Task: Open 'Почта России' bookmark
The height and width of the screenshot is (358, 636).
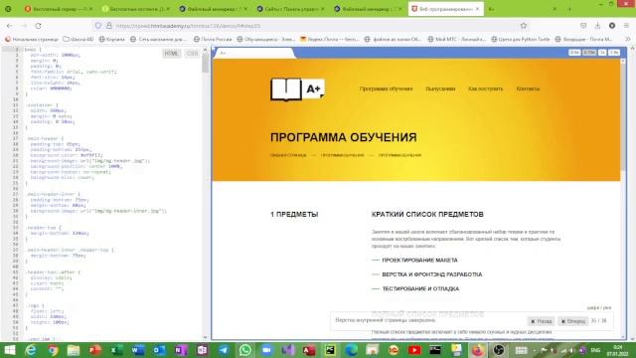Action: click(213, 40)
